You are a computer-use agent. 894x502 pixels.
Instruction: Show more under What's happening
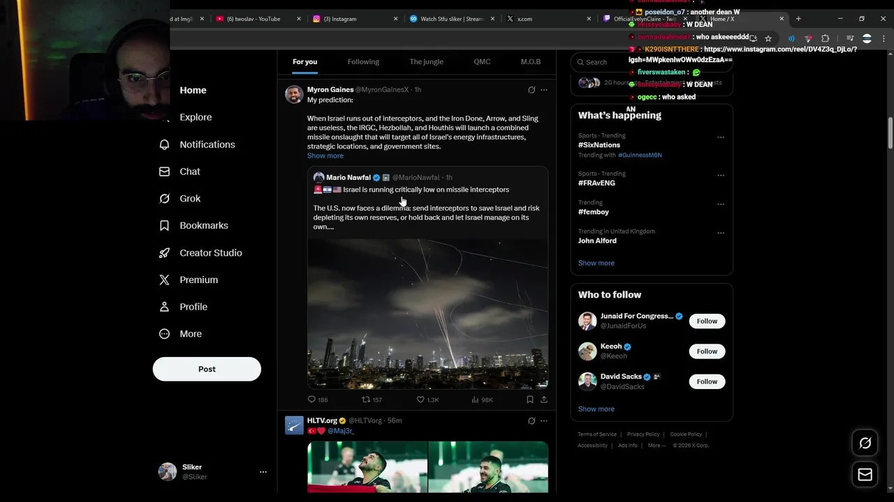point(596,263)
